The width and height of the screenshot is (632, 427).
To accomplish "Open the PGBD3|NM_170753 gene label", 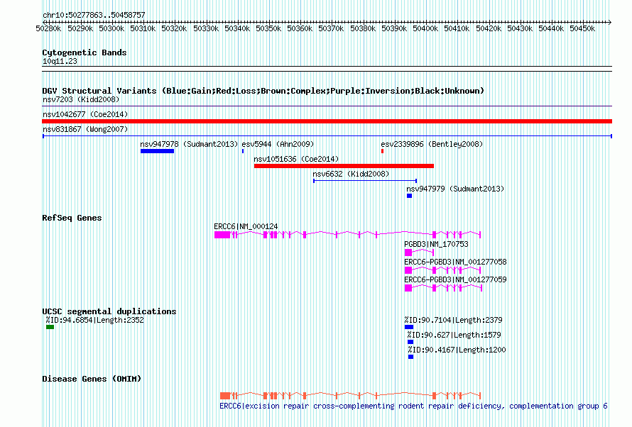I will coord(436,244).
